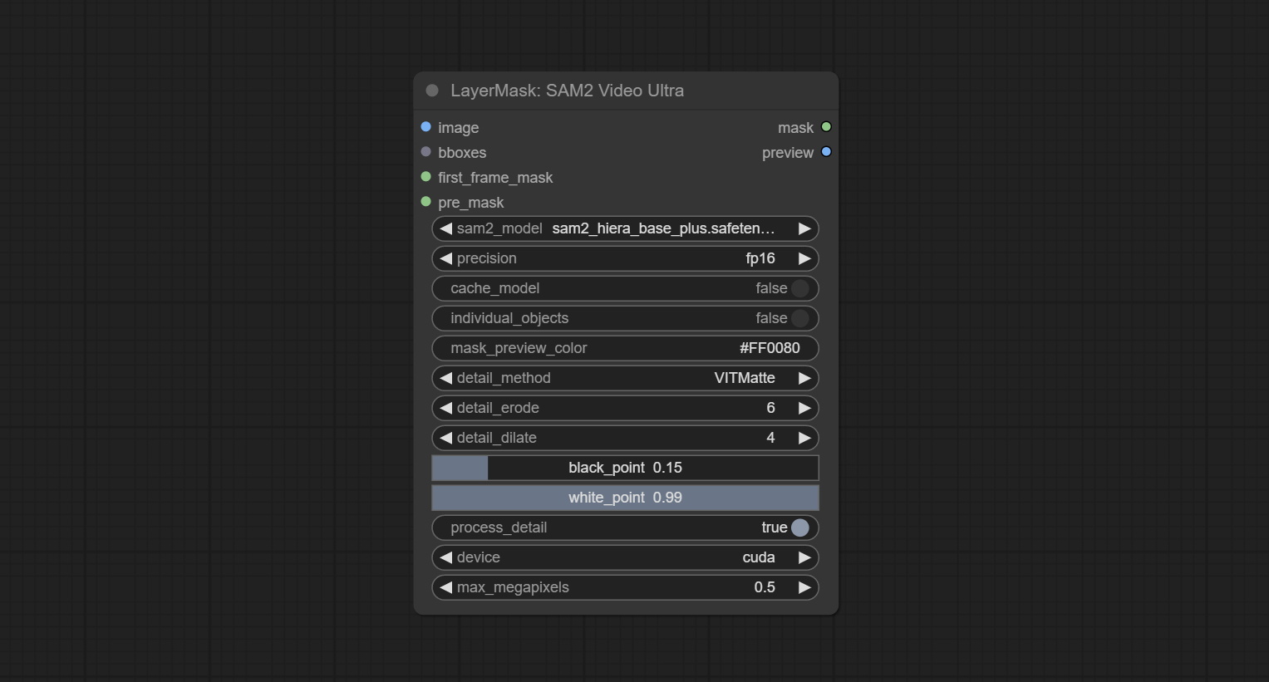Open the sam2_model selection dropdown
The image size is (1269, 682).
point(625,228)
